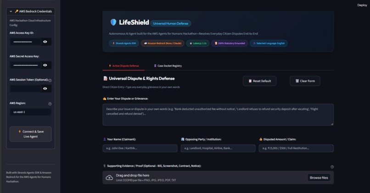The width and height of the screenshot is (370, 193).
Task: Click the LifeShield title text
Action: pyautogui.click(x=134, y=22)
